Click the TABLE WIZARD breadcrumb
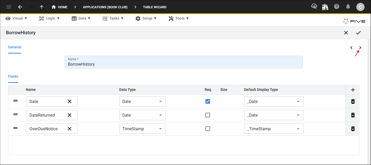371x165 pixels. coord(155,7)
